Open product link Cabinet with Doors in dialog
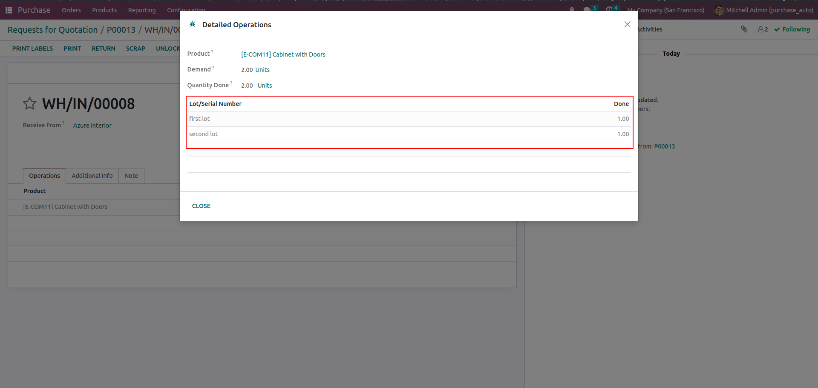 (283, 54)
